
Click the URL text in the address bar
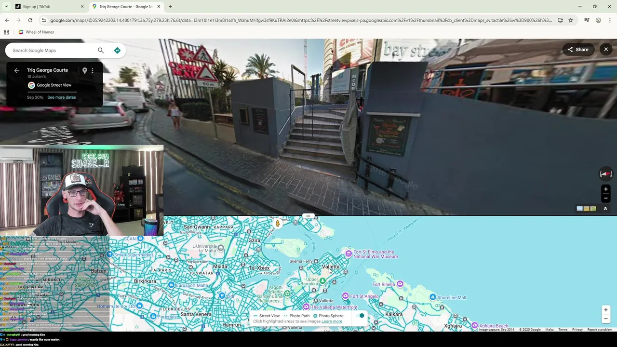[x=301, y=20]
